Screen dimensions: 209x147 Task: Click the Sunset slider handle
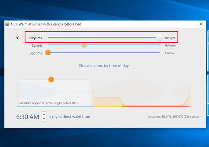(84, 45)
